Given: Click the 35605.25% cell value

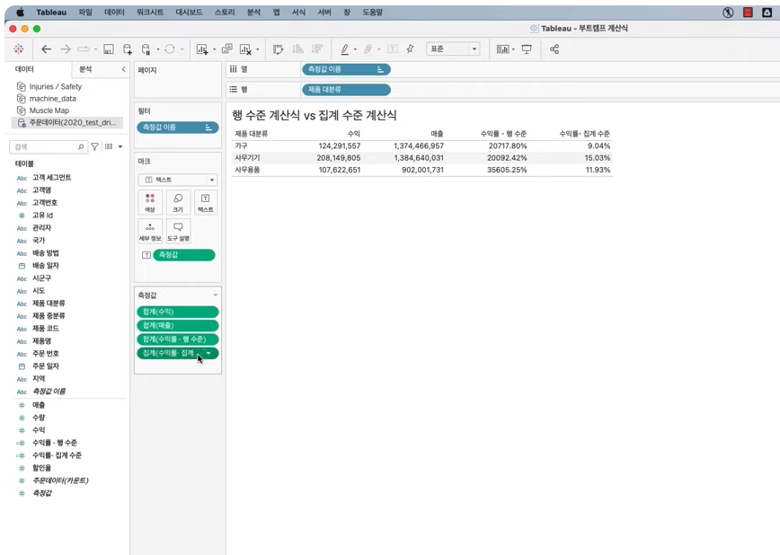Looking at the screenshot, I should pos(507,170).
